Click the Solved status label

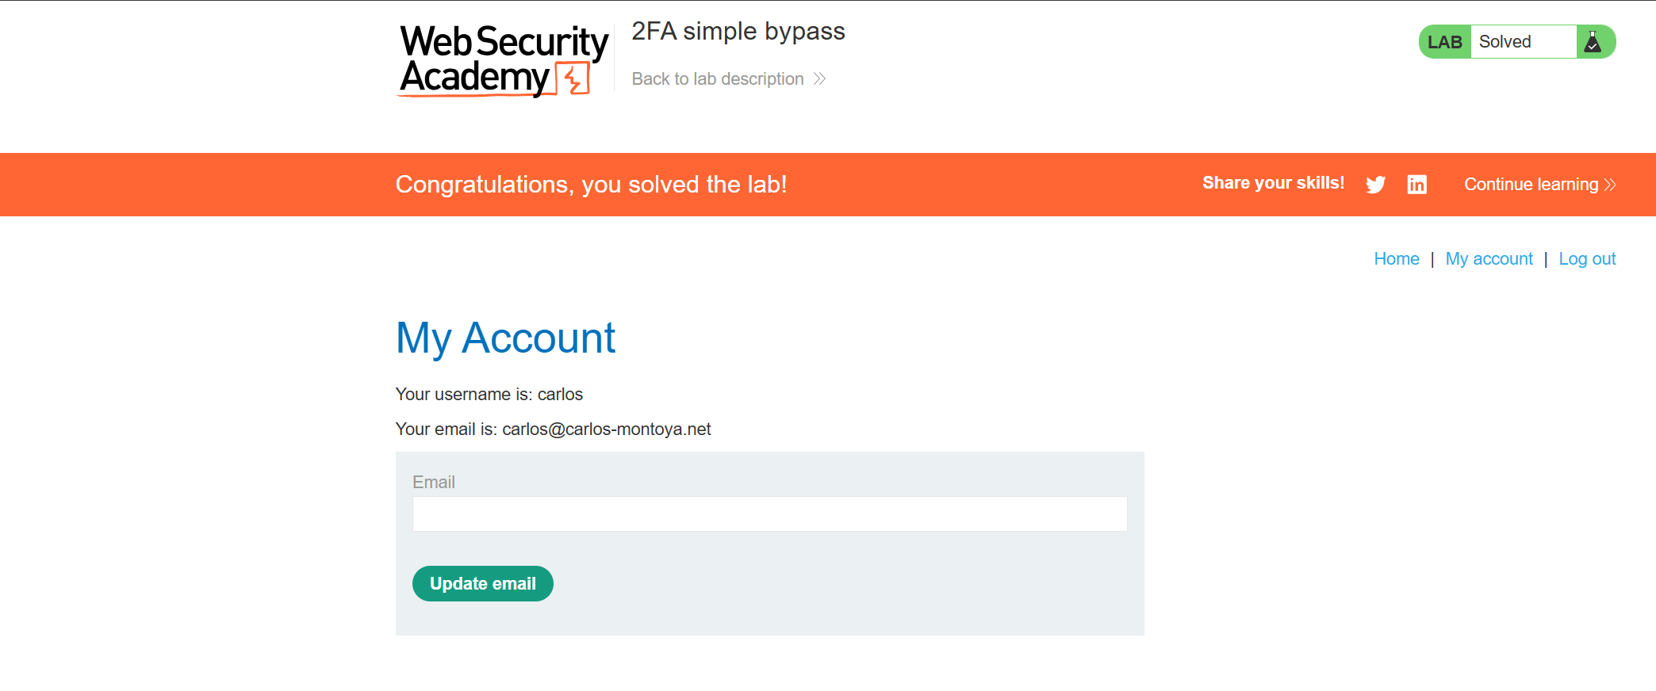coord(1505,42)
